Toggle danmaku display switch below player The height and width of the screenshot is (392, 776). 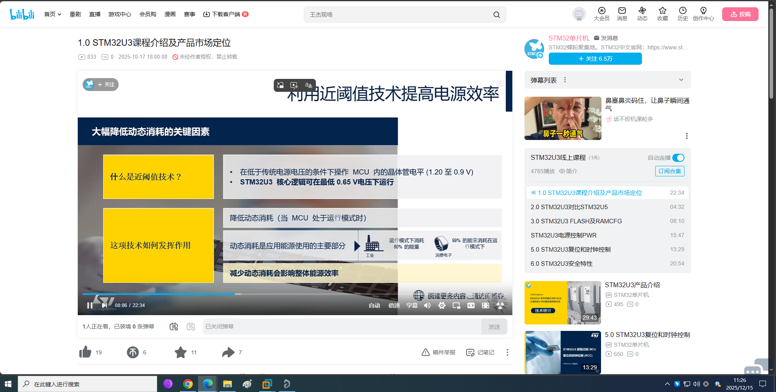(x=174, y=326)
